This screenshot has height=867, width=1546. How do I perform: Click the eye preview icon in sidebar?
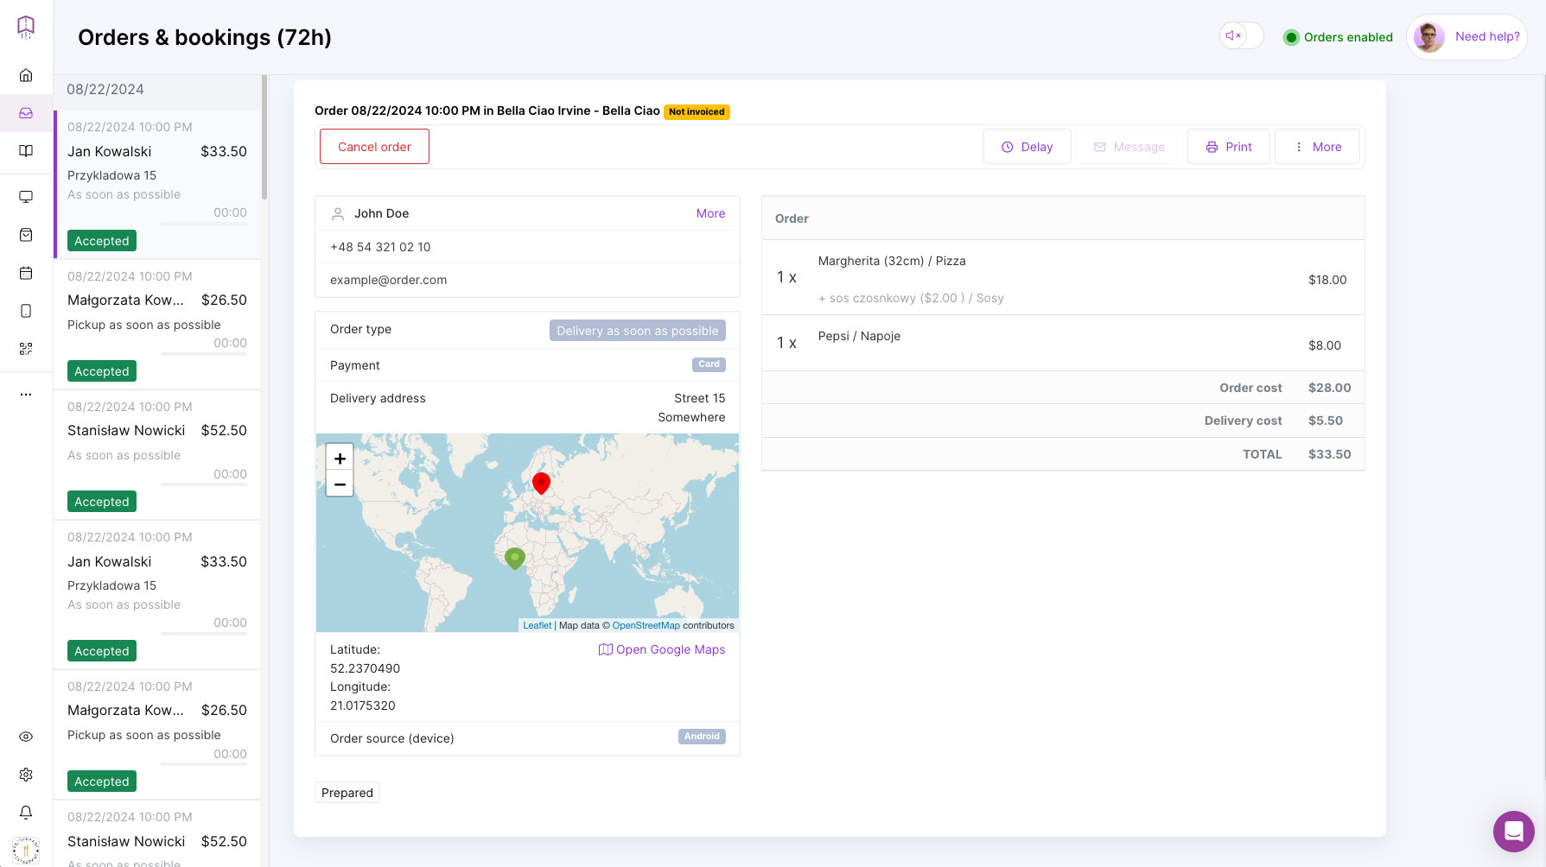pos(26,737)
